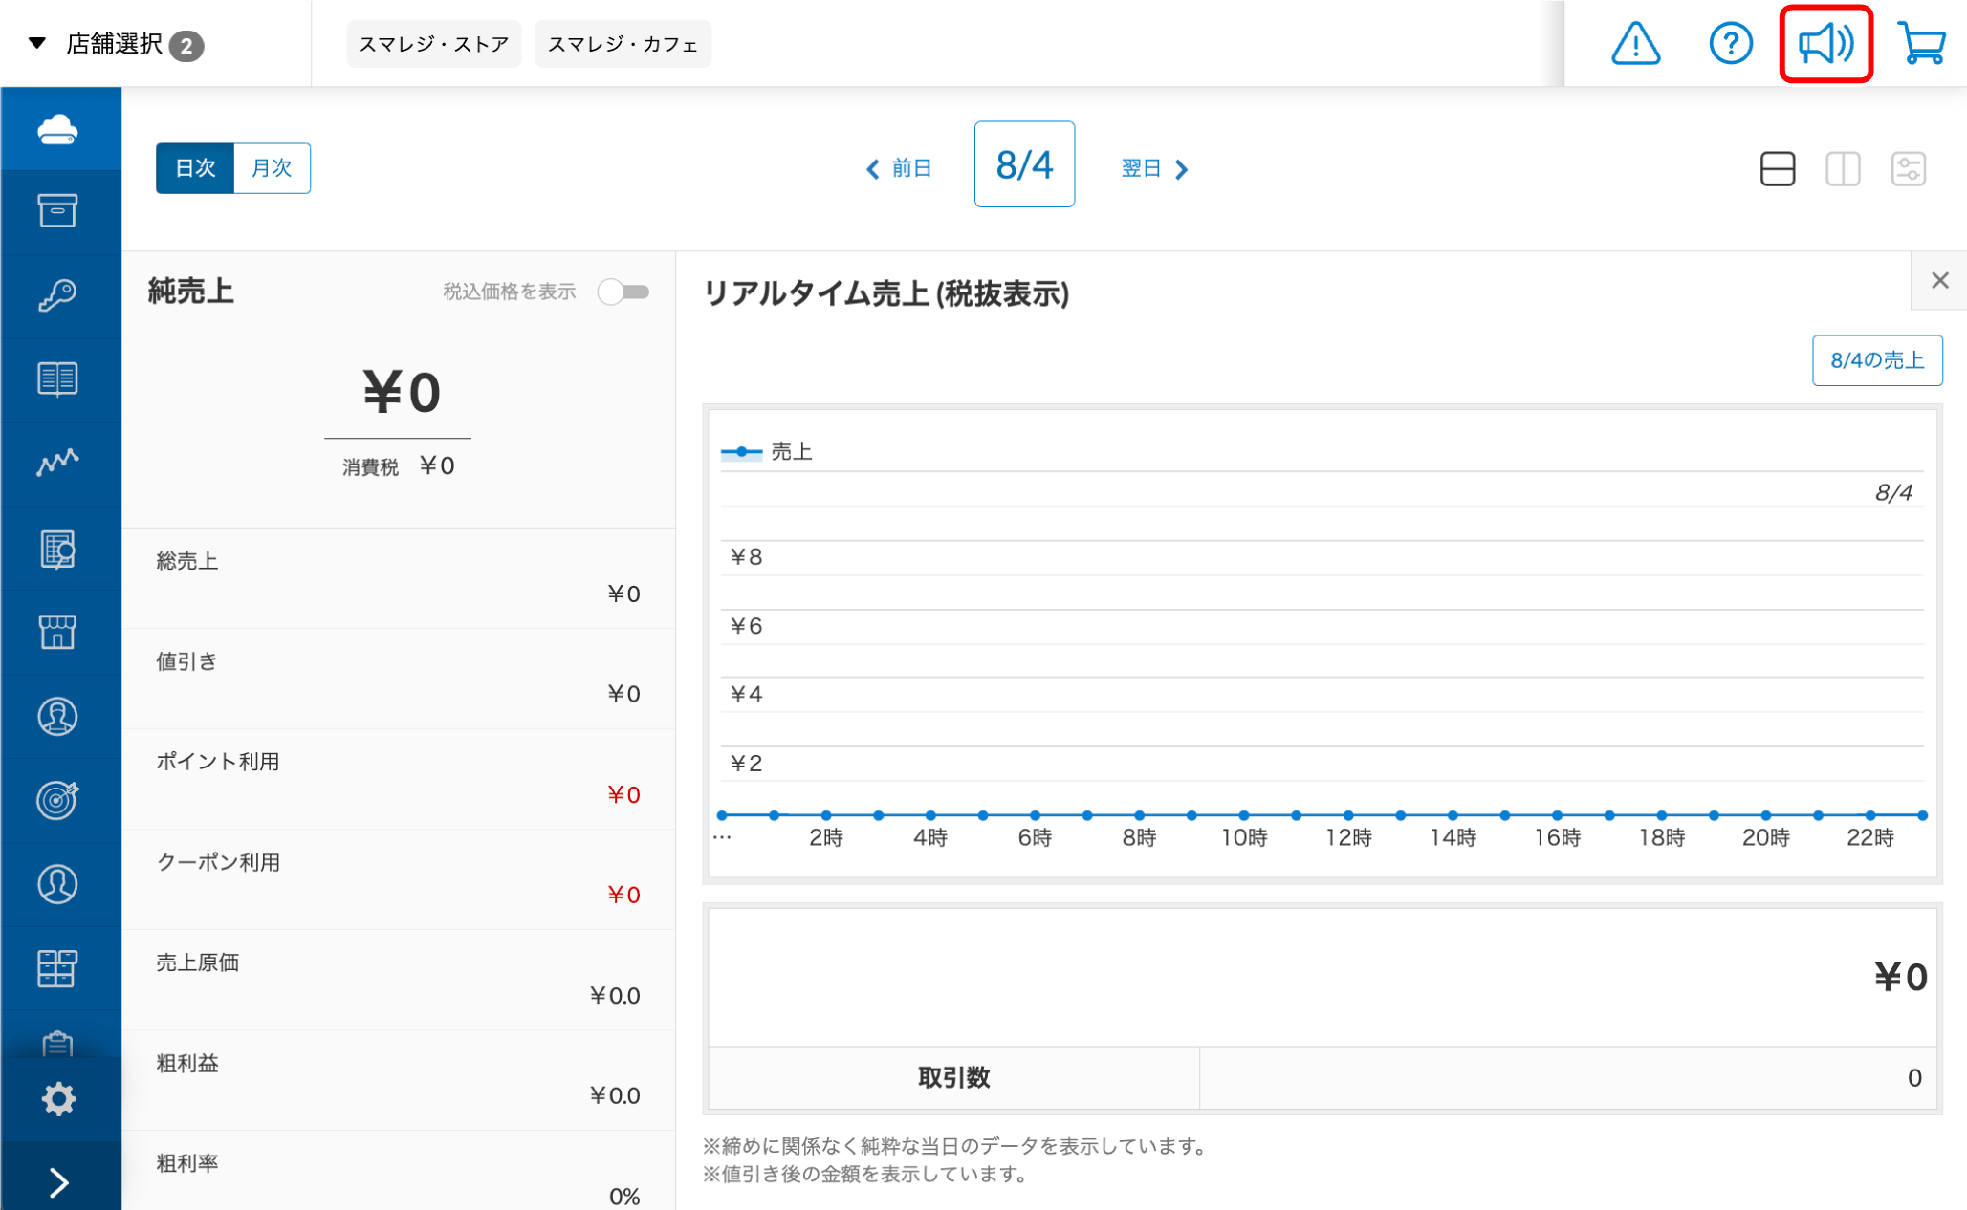Click the 値引き row
Image resolution: width=1967 pixels, height=1210 pixels.
pyautogui.click(x=399, y=679)
